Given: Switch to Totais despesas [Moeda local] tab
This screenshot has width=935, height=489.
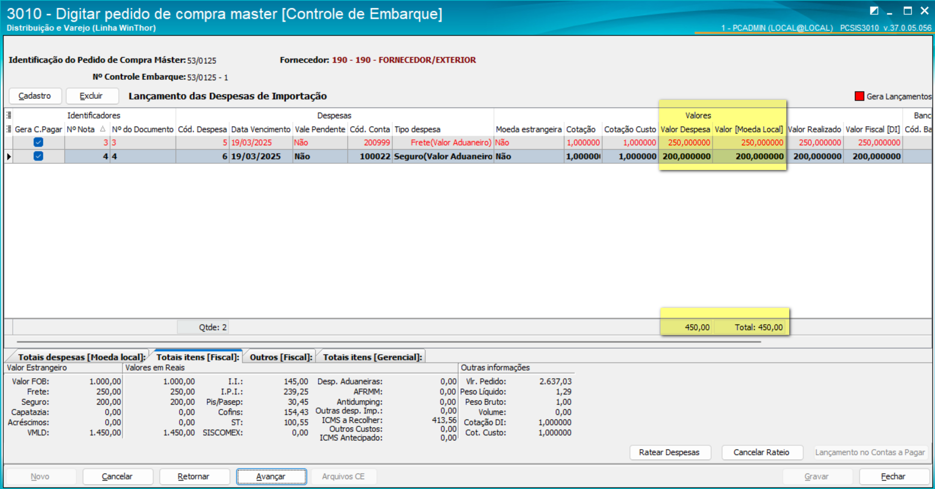Looking at the screenshot, I should tap(81, 357).
